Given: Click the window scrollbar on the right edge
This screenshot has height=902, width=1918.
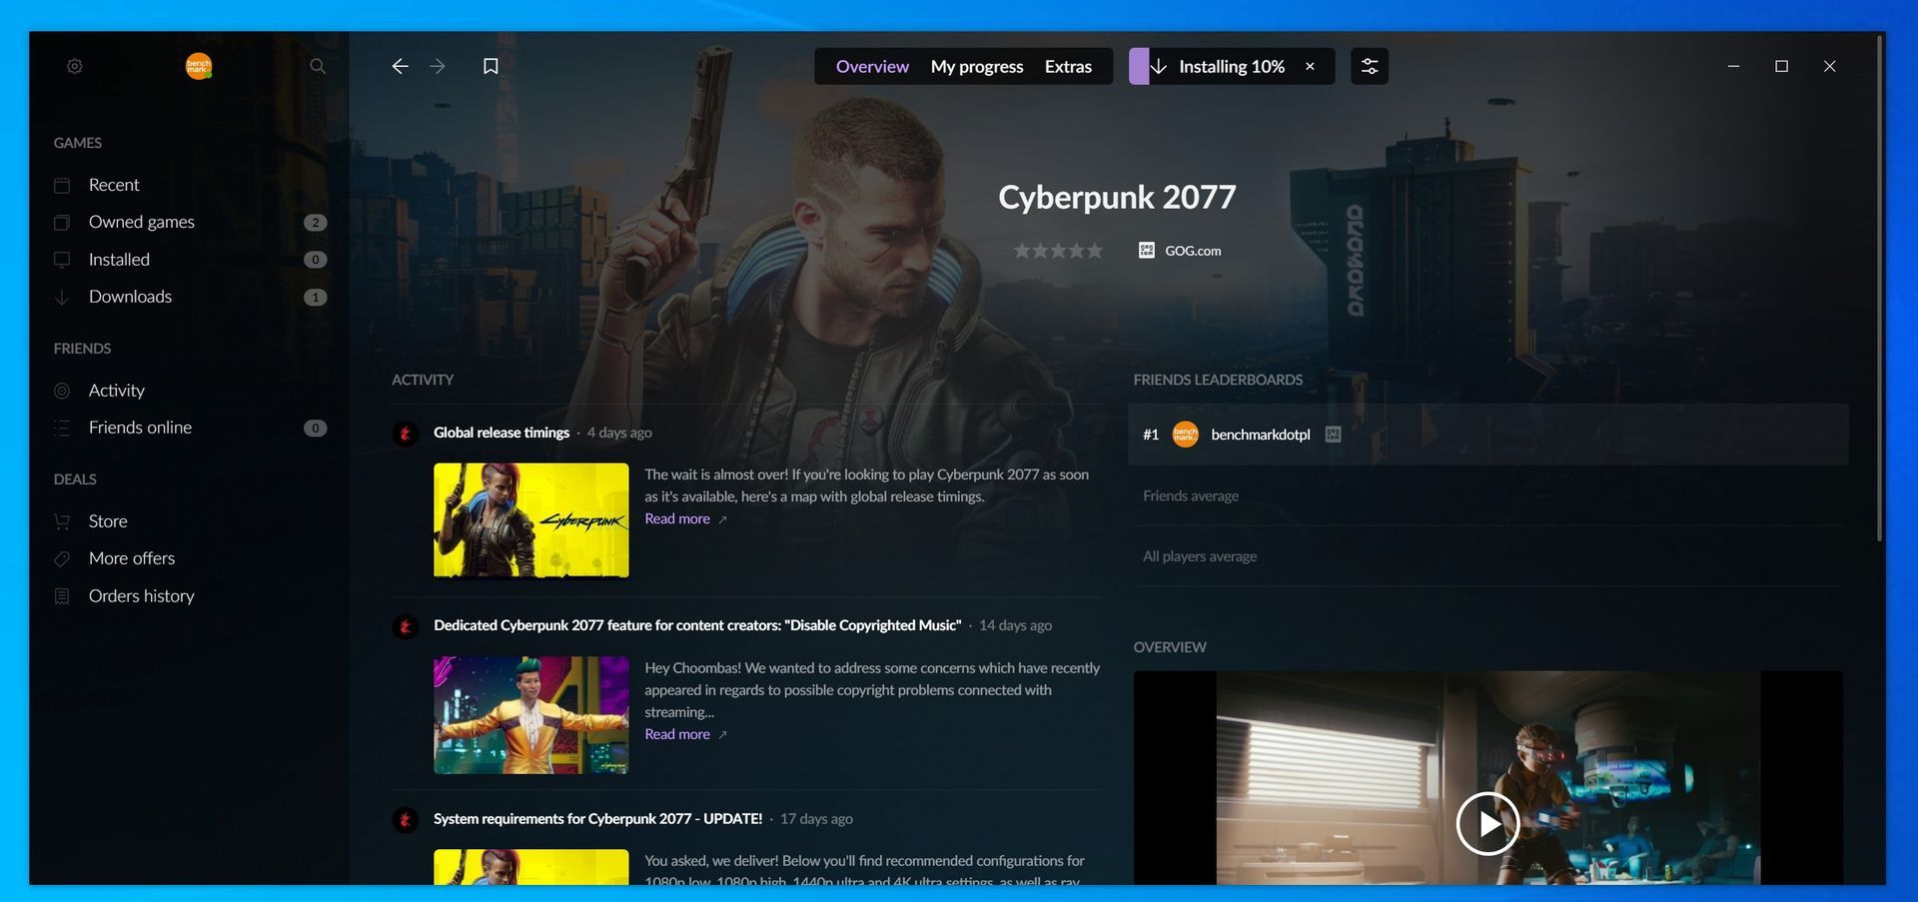Looking at the screenshot, I should 1880,290.
